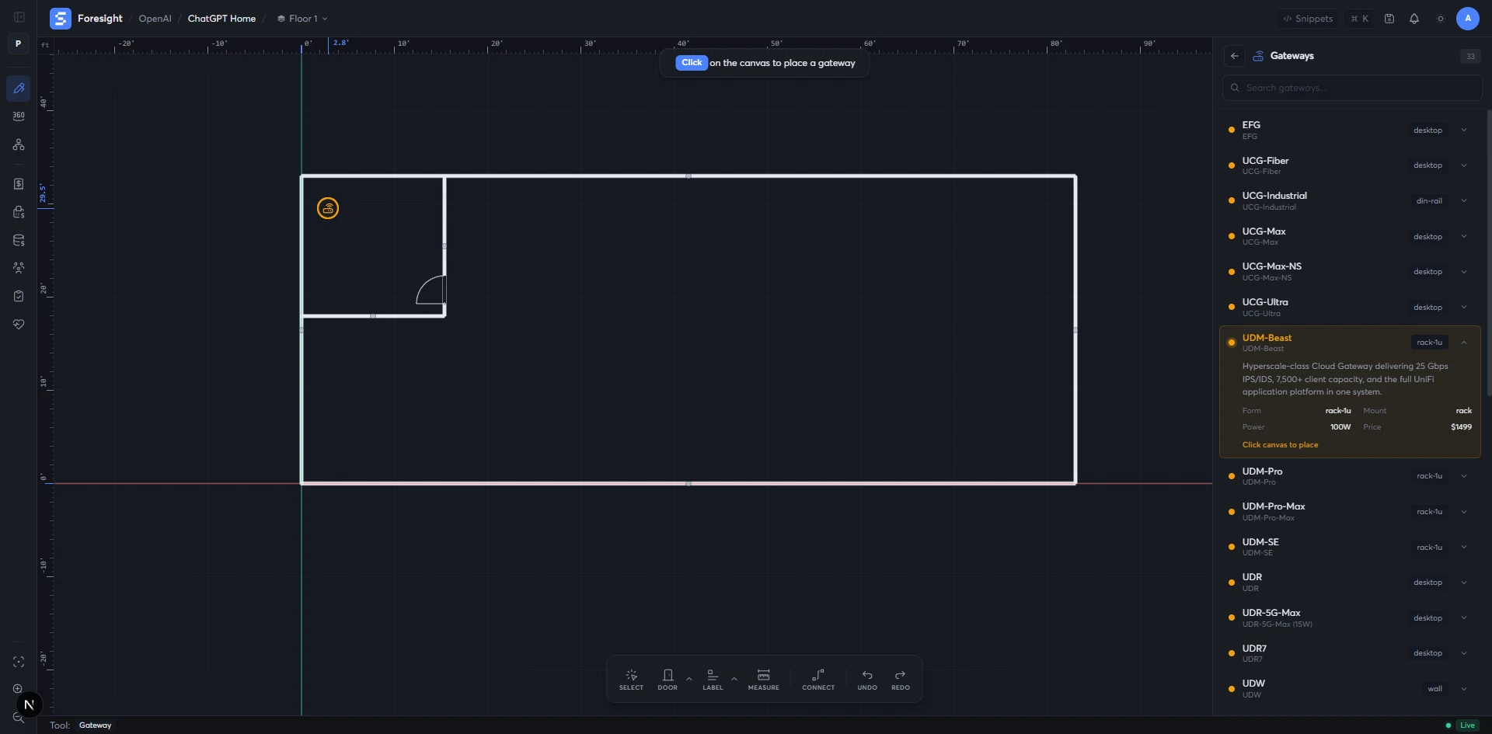Open the 360 view in sidebar
Viewport: 1492px width, 734px height.
pos(19,116)
